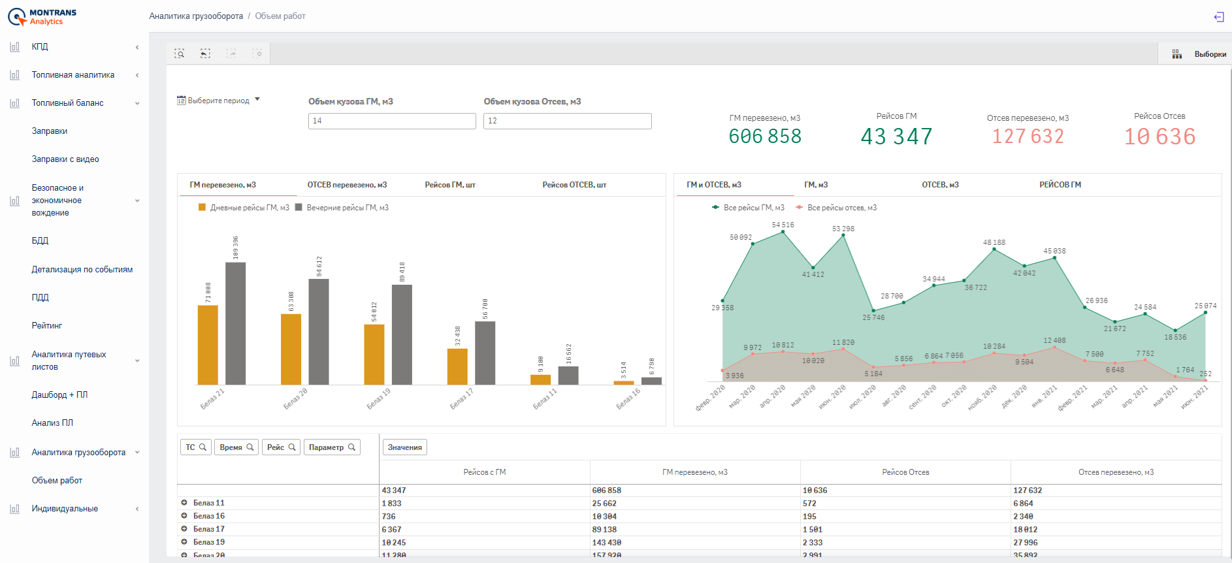This screenshot has width=1232, height=563.
Task: Click the Объем кузова ГМ input field
Action: (x=392, y=121)
